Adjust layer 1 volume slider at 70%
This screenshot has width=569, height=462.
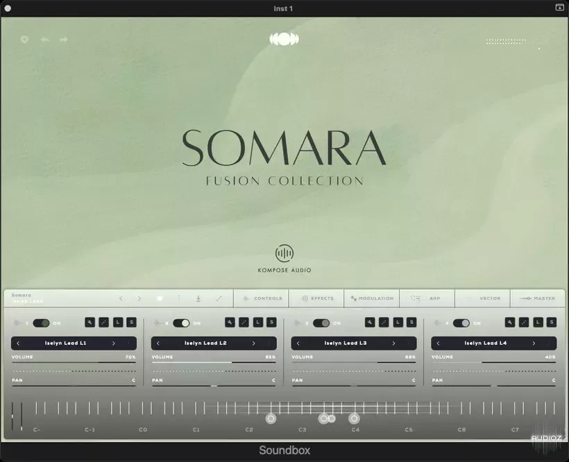[x=74, y=362]
